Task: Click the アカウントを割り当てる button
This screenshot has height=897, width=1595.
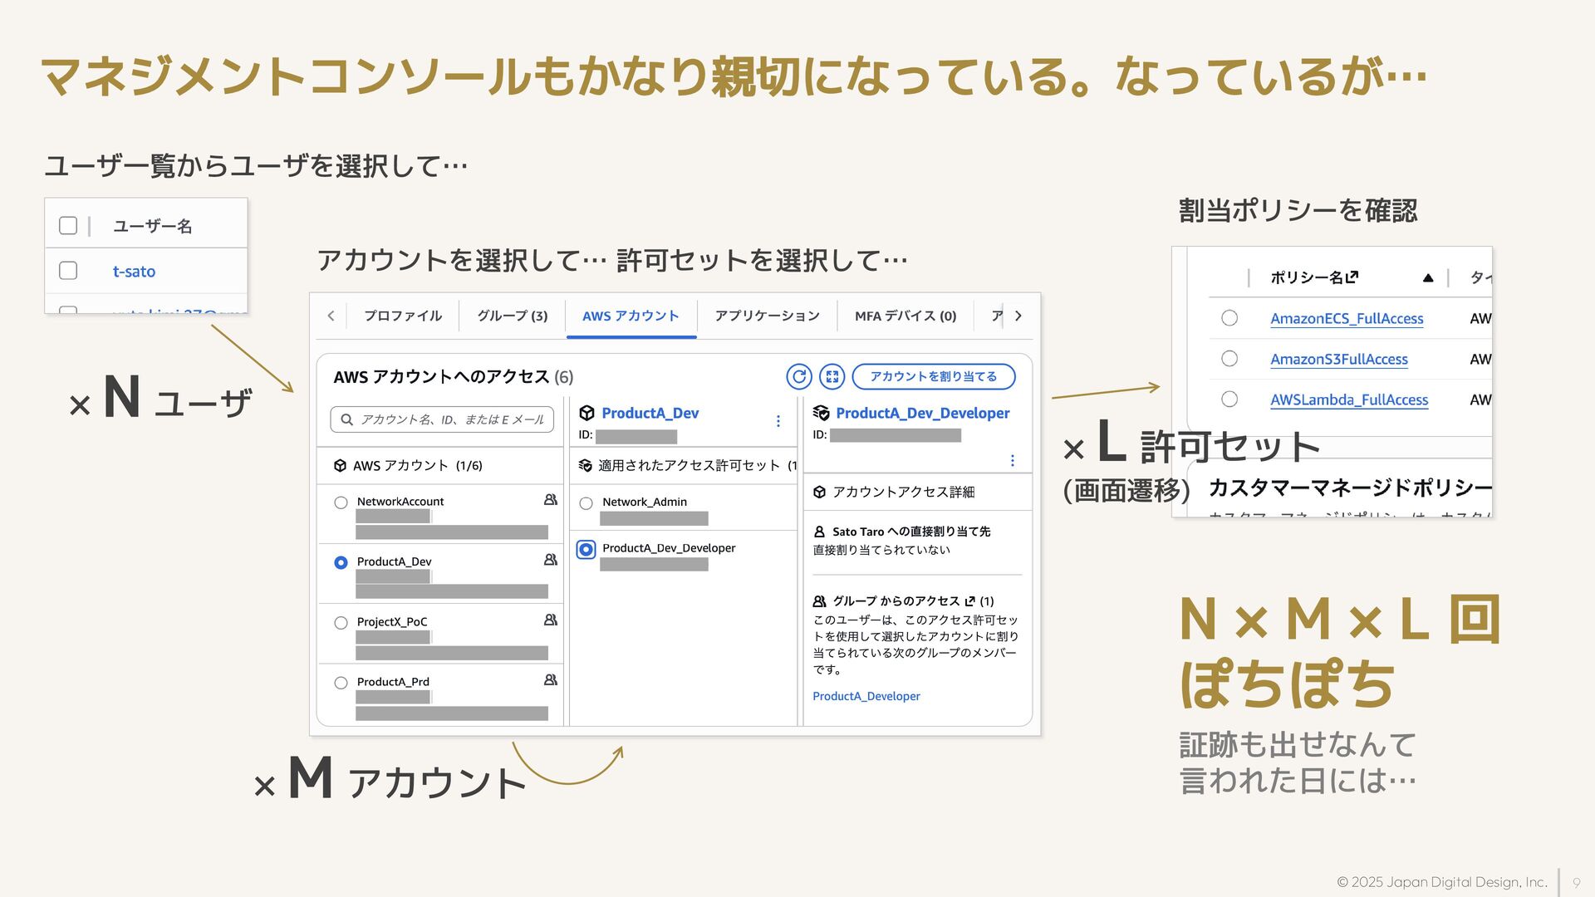Action: 933,376
